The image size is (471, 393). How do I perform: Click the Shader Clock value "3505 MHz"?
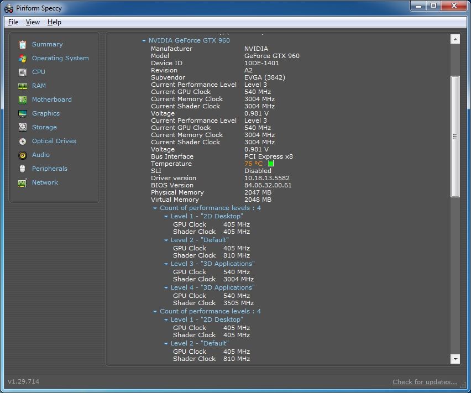[x=238, y=303]
